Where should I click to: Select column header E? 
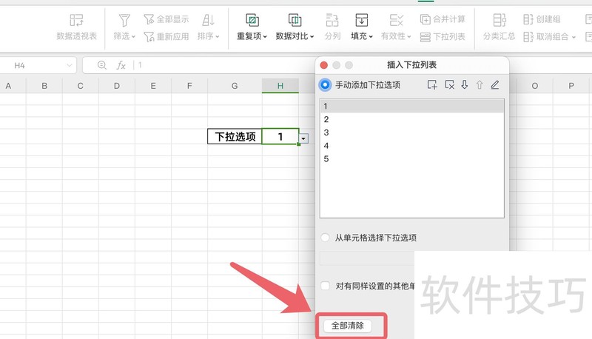[x=153, y=86]
